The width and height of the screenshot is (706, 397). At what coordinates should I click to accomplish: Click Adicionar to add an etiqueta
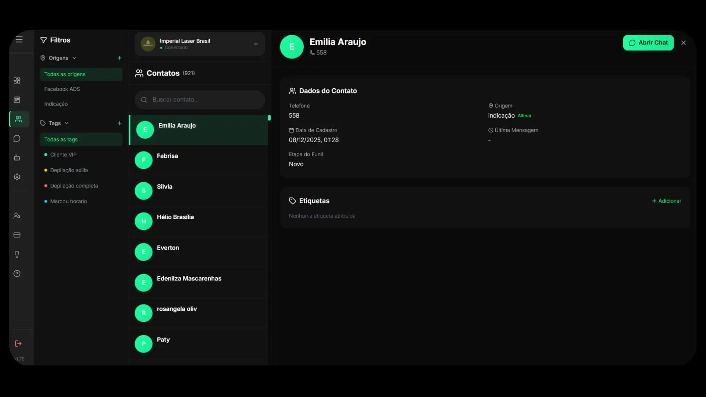coord(666,201)
